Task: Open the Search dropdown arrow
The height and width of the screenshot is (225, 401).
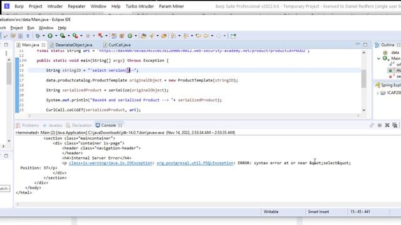Action: tap(157, 36)
